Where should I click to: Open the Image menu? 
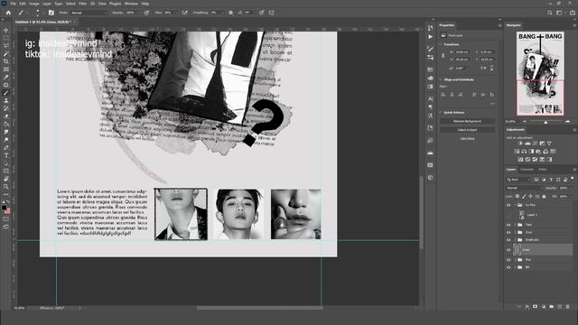tap(34, 4)
